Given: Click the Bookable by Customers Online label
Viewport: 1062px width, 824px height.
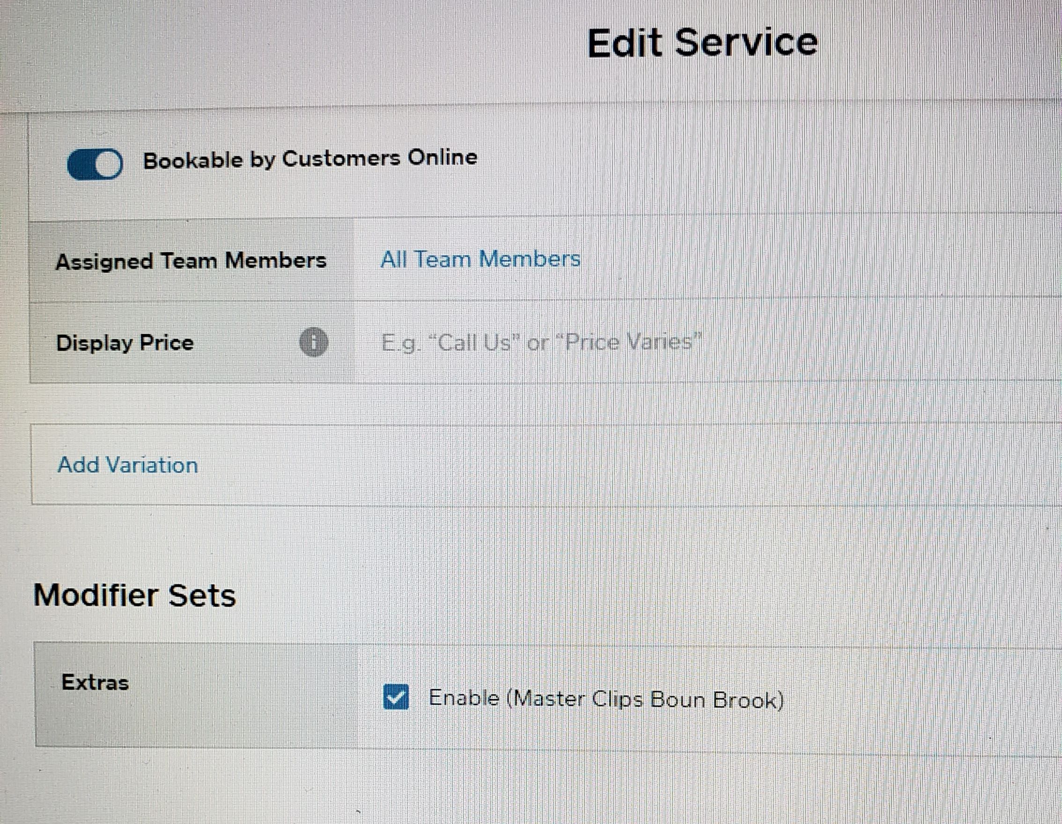Looking at the screenshot, I should click(310, 159).
